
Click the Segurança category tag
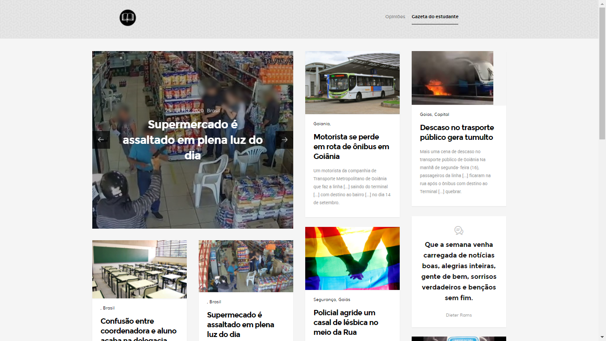tap(324, 300)
